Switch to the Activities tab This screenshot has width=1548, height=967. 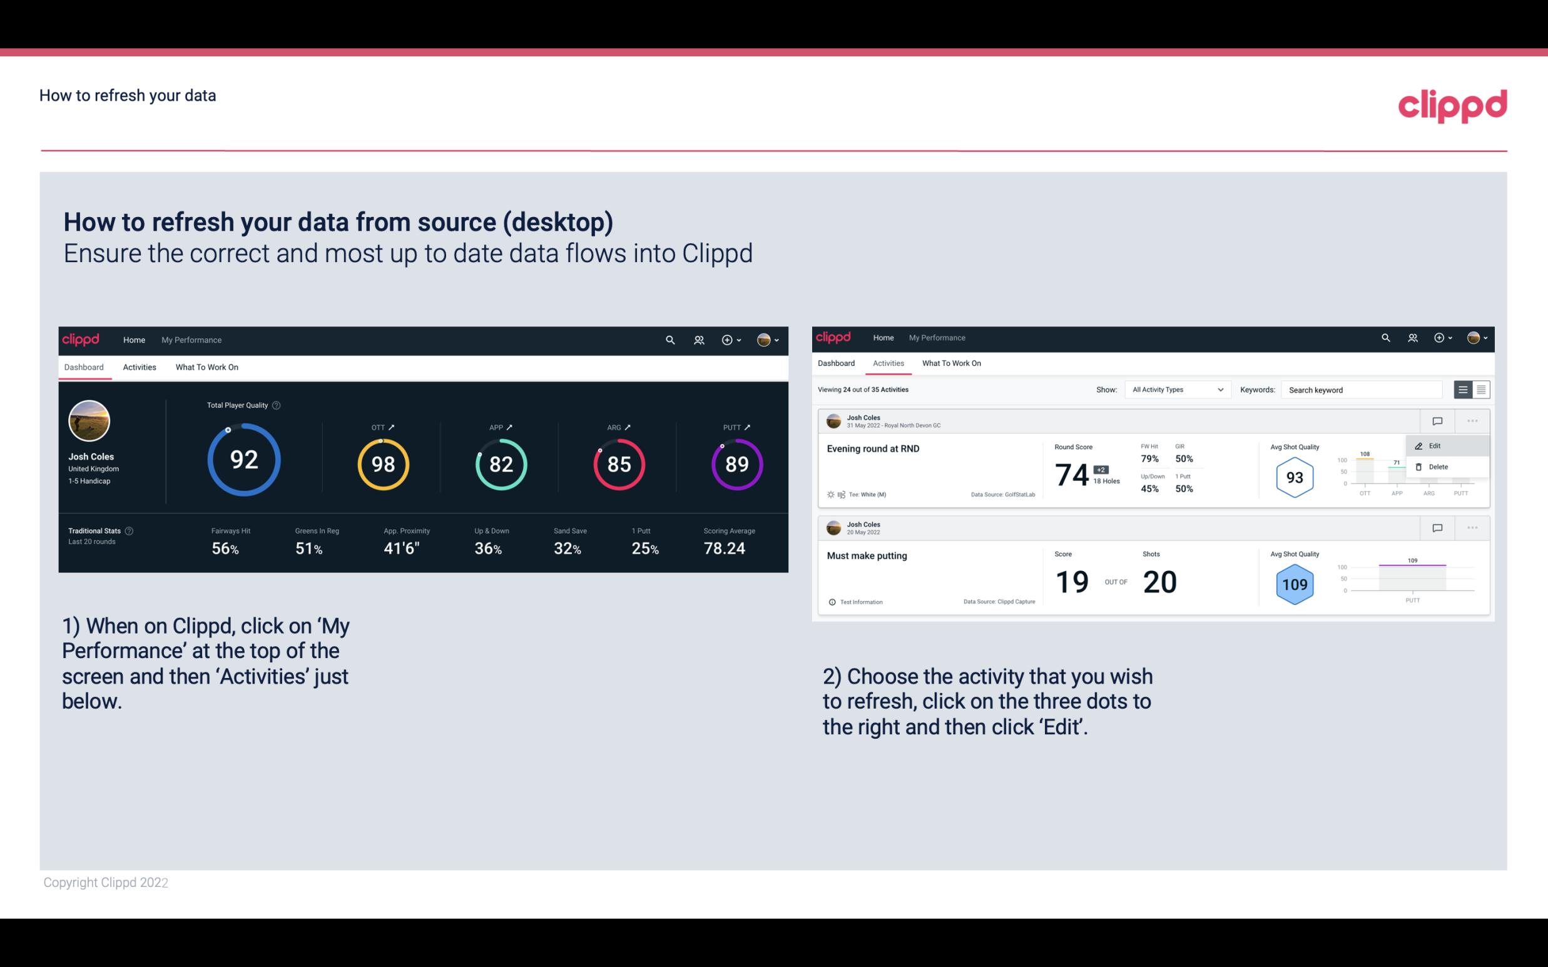(140, 367)
